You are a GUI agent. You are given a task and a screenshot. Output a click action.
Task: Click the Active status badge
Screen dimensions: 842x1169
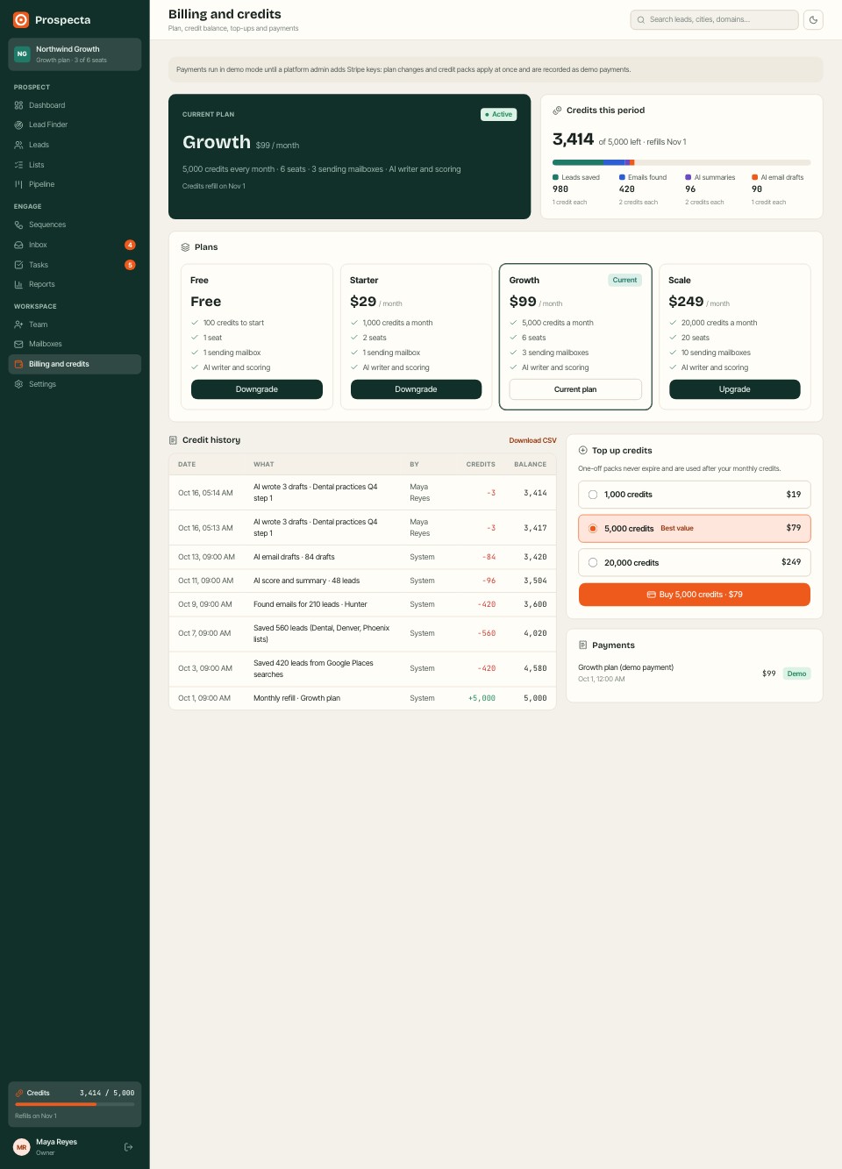click(x=499, y=114)
